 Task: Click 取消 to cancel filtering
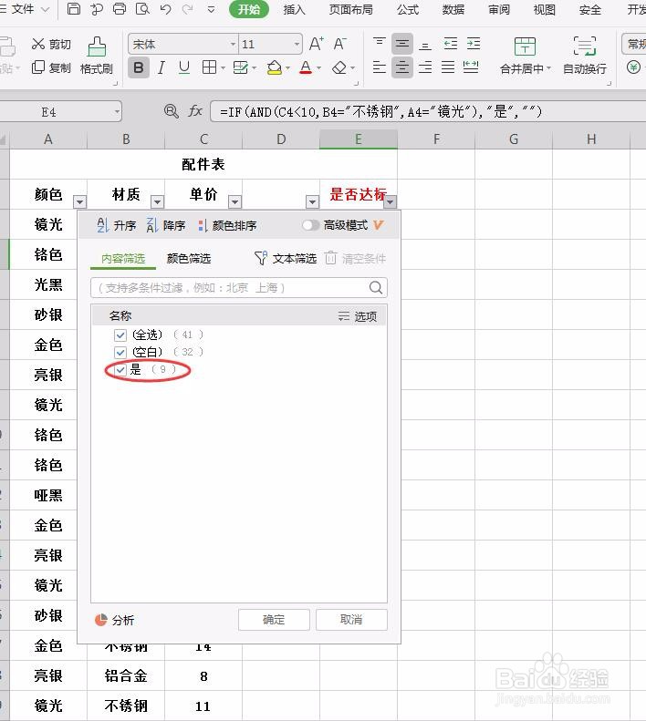(x=351, y=620)
